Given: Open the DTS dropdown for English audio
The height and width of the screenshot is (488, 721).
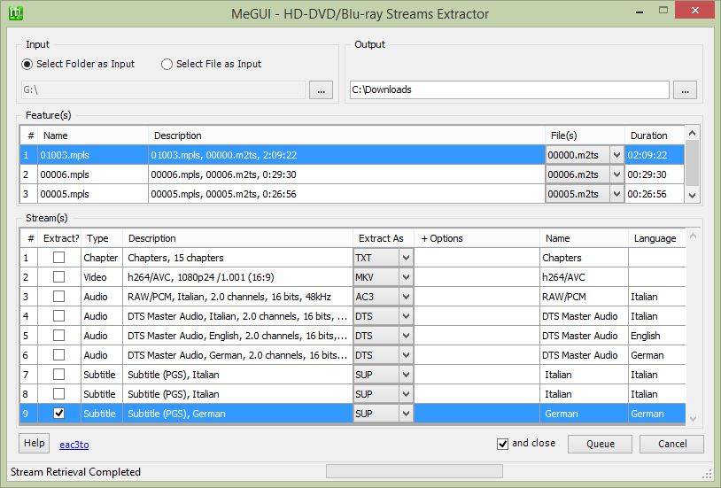Looking at the screenshot, I should coord(406,336).
